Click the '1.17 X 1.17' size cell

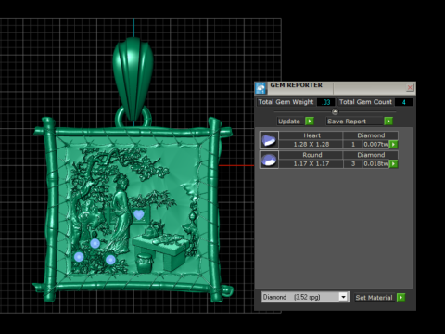(311, 164)
